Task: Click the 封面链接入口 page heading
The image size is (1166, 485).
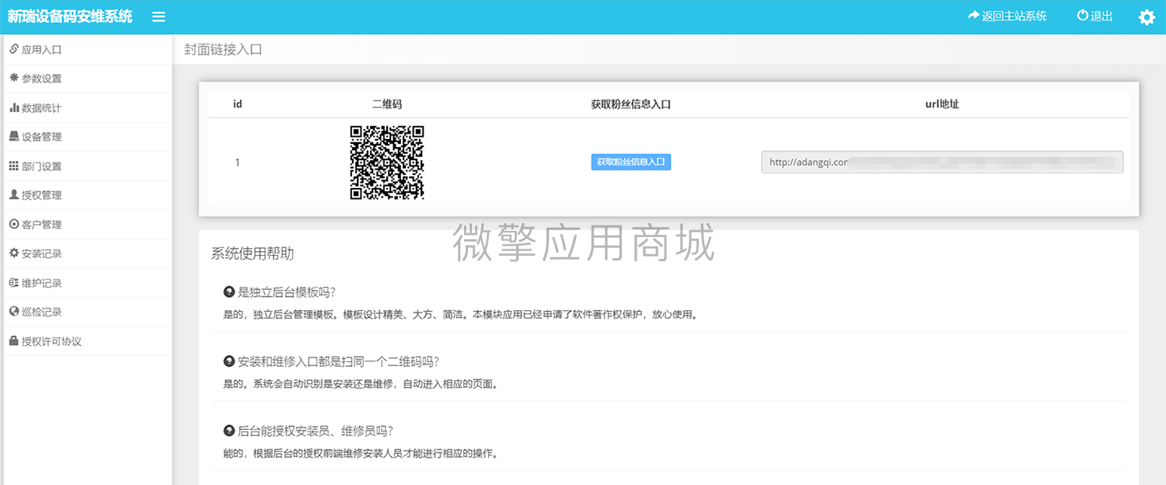Action: click(223, 50)
